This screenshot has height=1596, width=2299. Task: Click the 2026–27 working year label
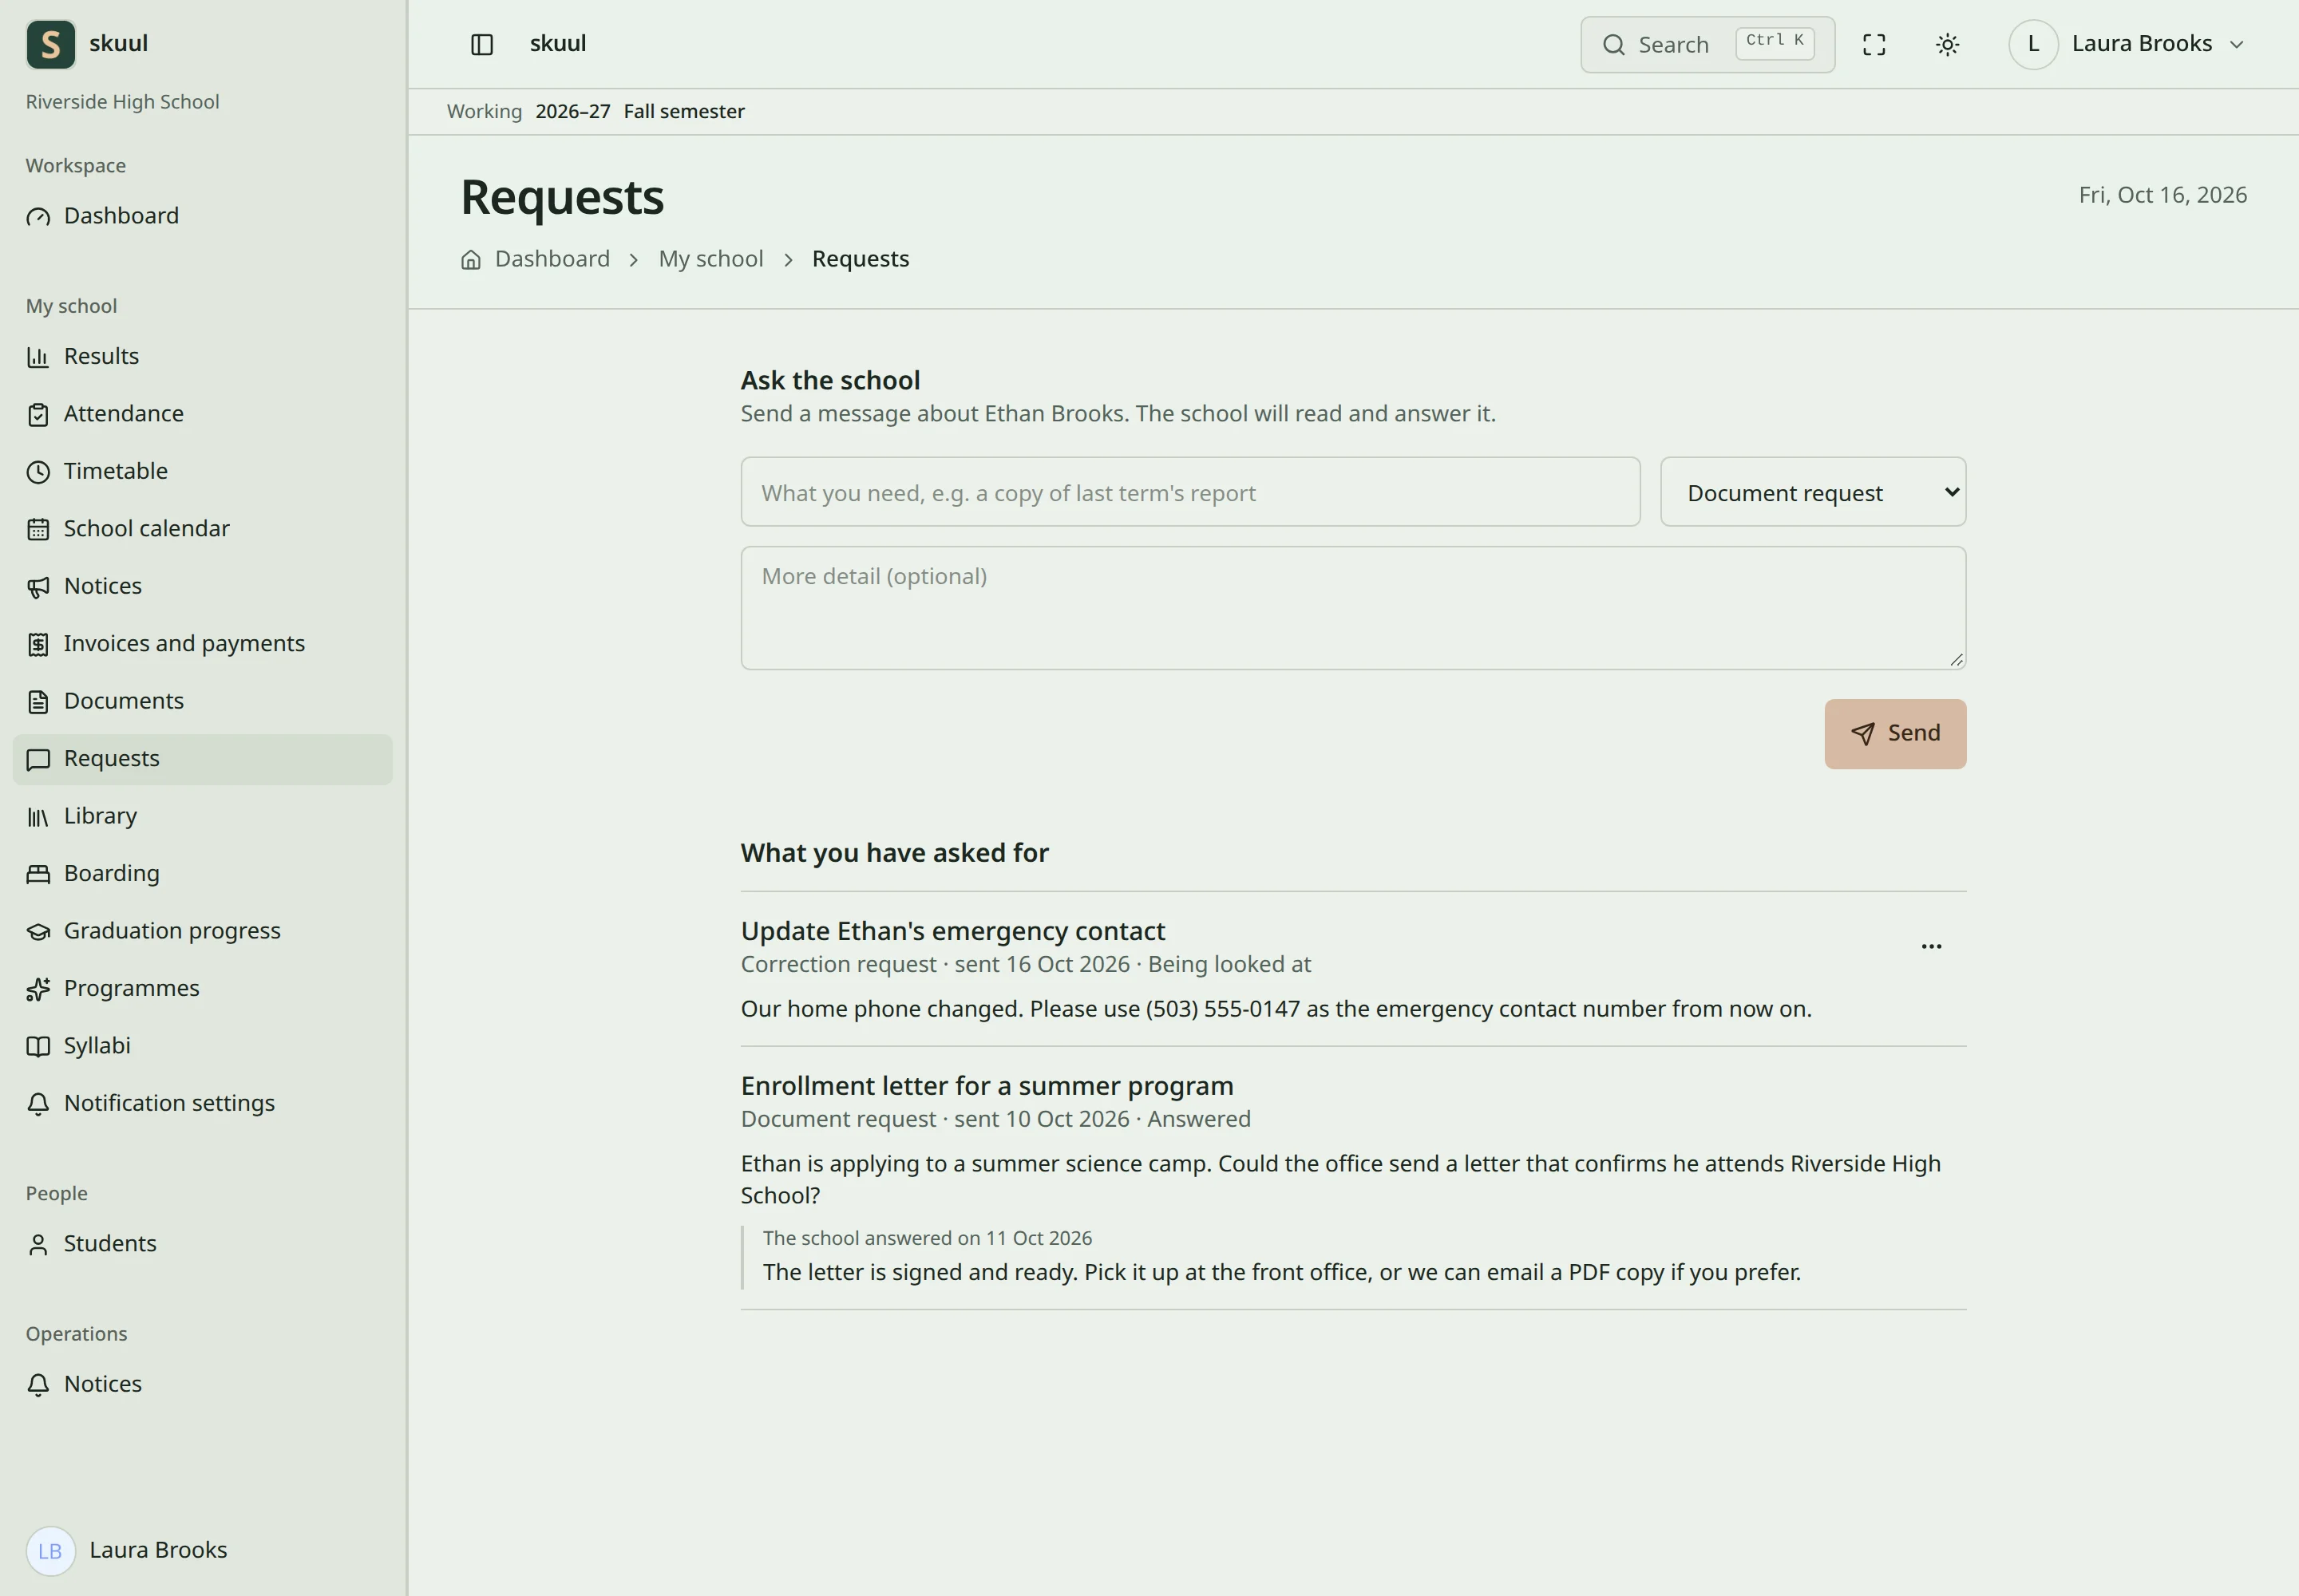click(x=572, y=112)
